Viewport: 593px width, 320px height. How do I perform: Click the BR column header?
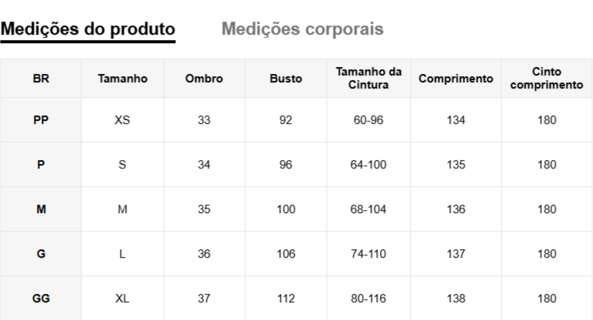41,78
